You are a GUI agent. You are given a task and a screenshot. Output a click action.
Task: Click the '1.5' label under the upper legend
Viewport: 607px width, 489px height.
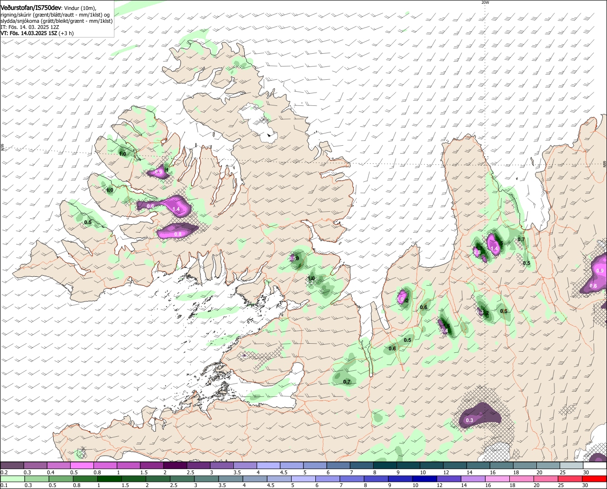pyautogui.click(x=144, y=473)
